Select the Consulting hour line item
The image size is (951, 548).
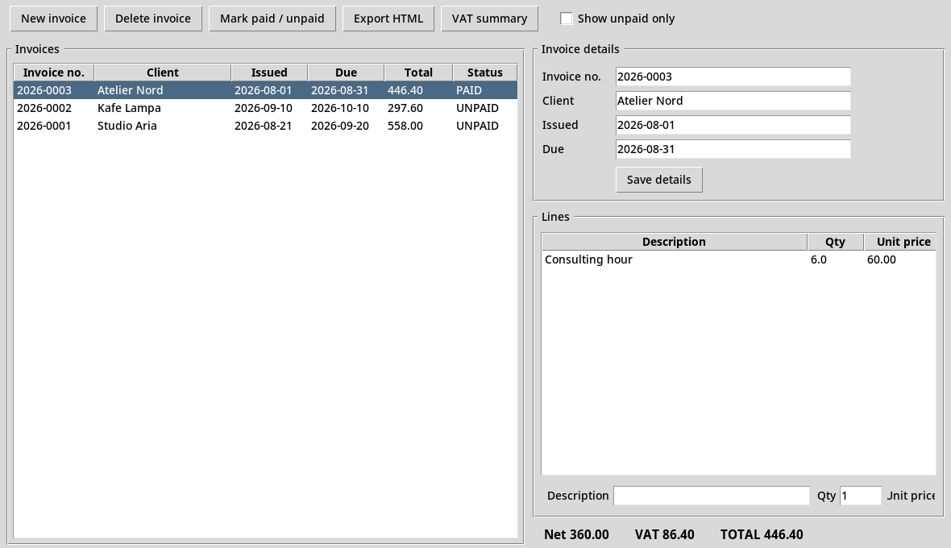point(738,259)
